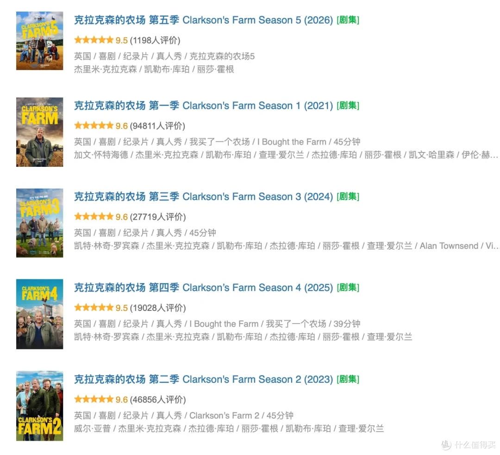
Task: Click the genre line ending with 39分钟
Action: click(217, 324)
